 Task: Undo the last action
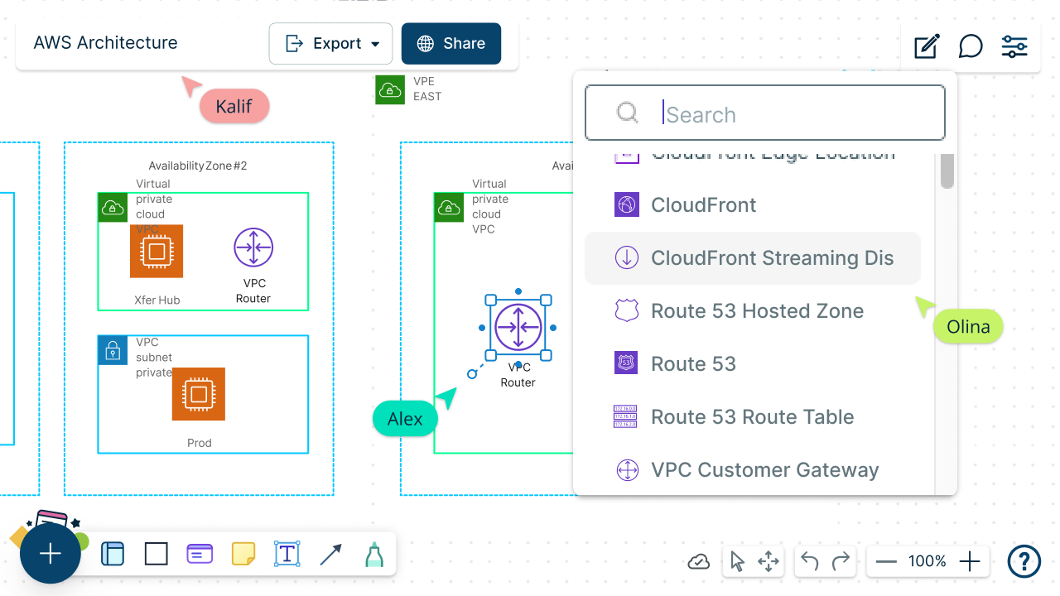pyautogui.click(x=810, y=562)
